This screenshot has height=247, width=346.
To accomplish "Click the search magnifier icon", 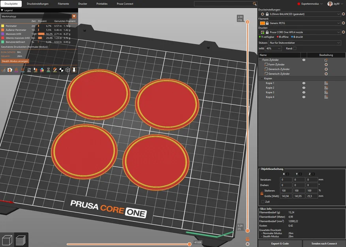I will [x=254, y=4].
